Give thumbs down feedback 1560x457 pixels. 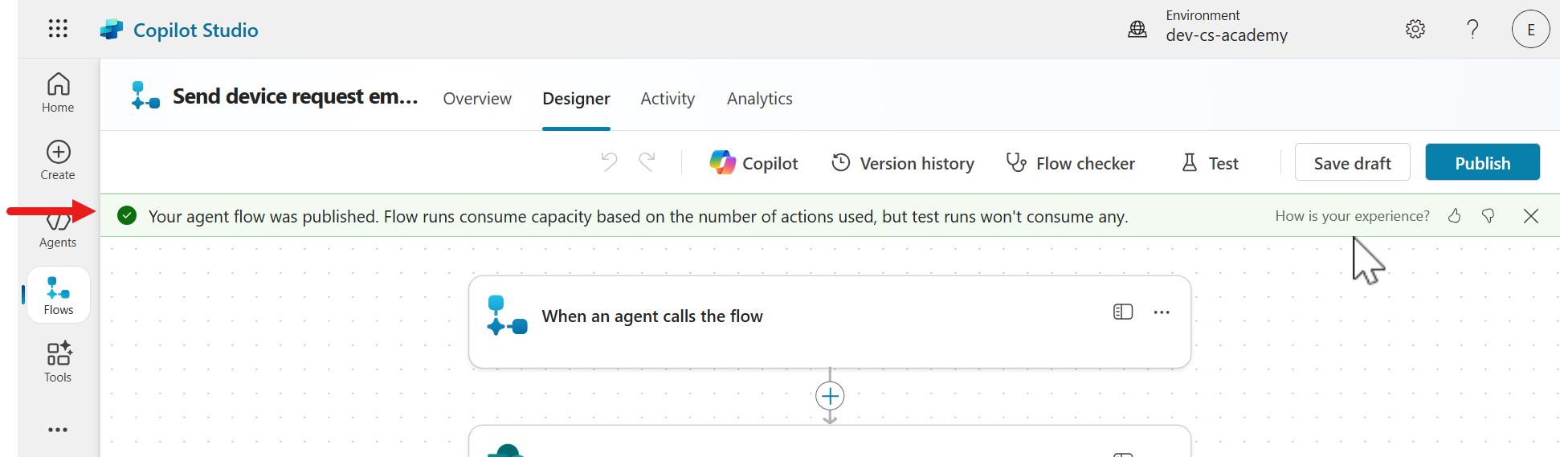[x=1488, y=216]
